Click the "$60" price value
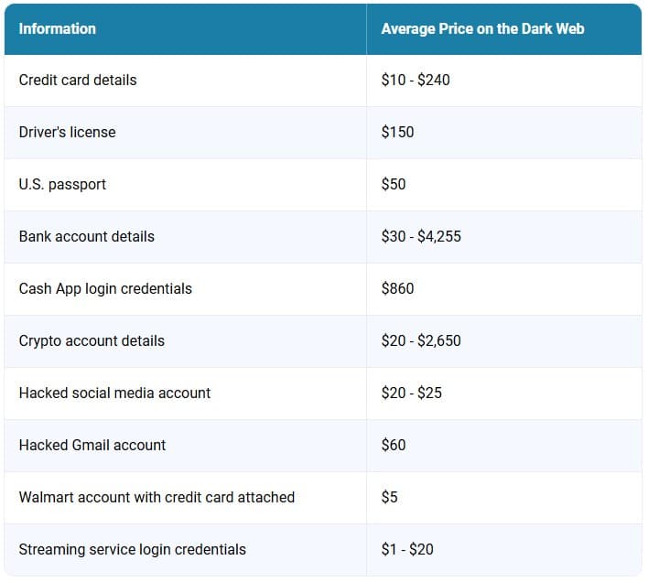Image resolution: width=648 pixels, height=582 pixels. (394, 445)
